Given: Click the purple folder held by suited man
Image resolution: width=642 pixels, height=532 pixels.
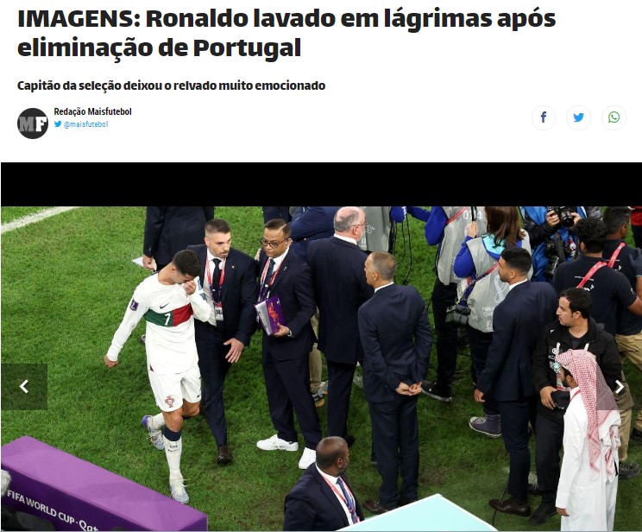Looking at the screenshot, I should pyautogui.click(x=270, y=314).
